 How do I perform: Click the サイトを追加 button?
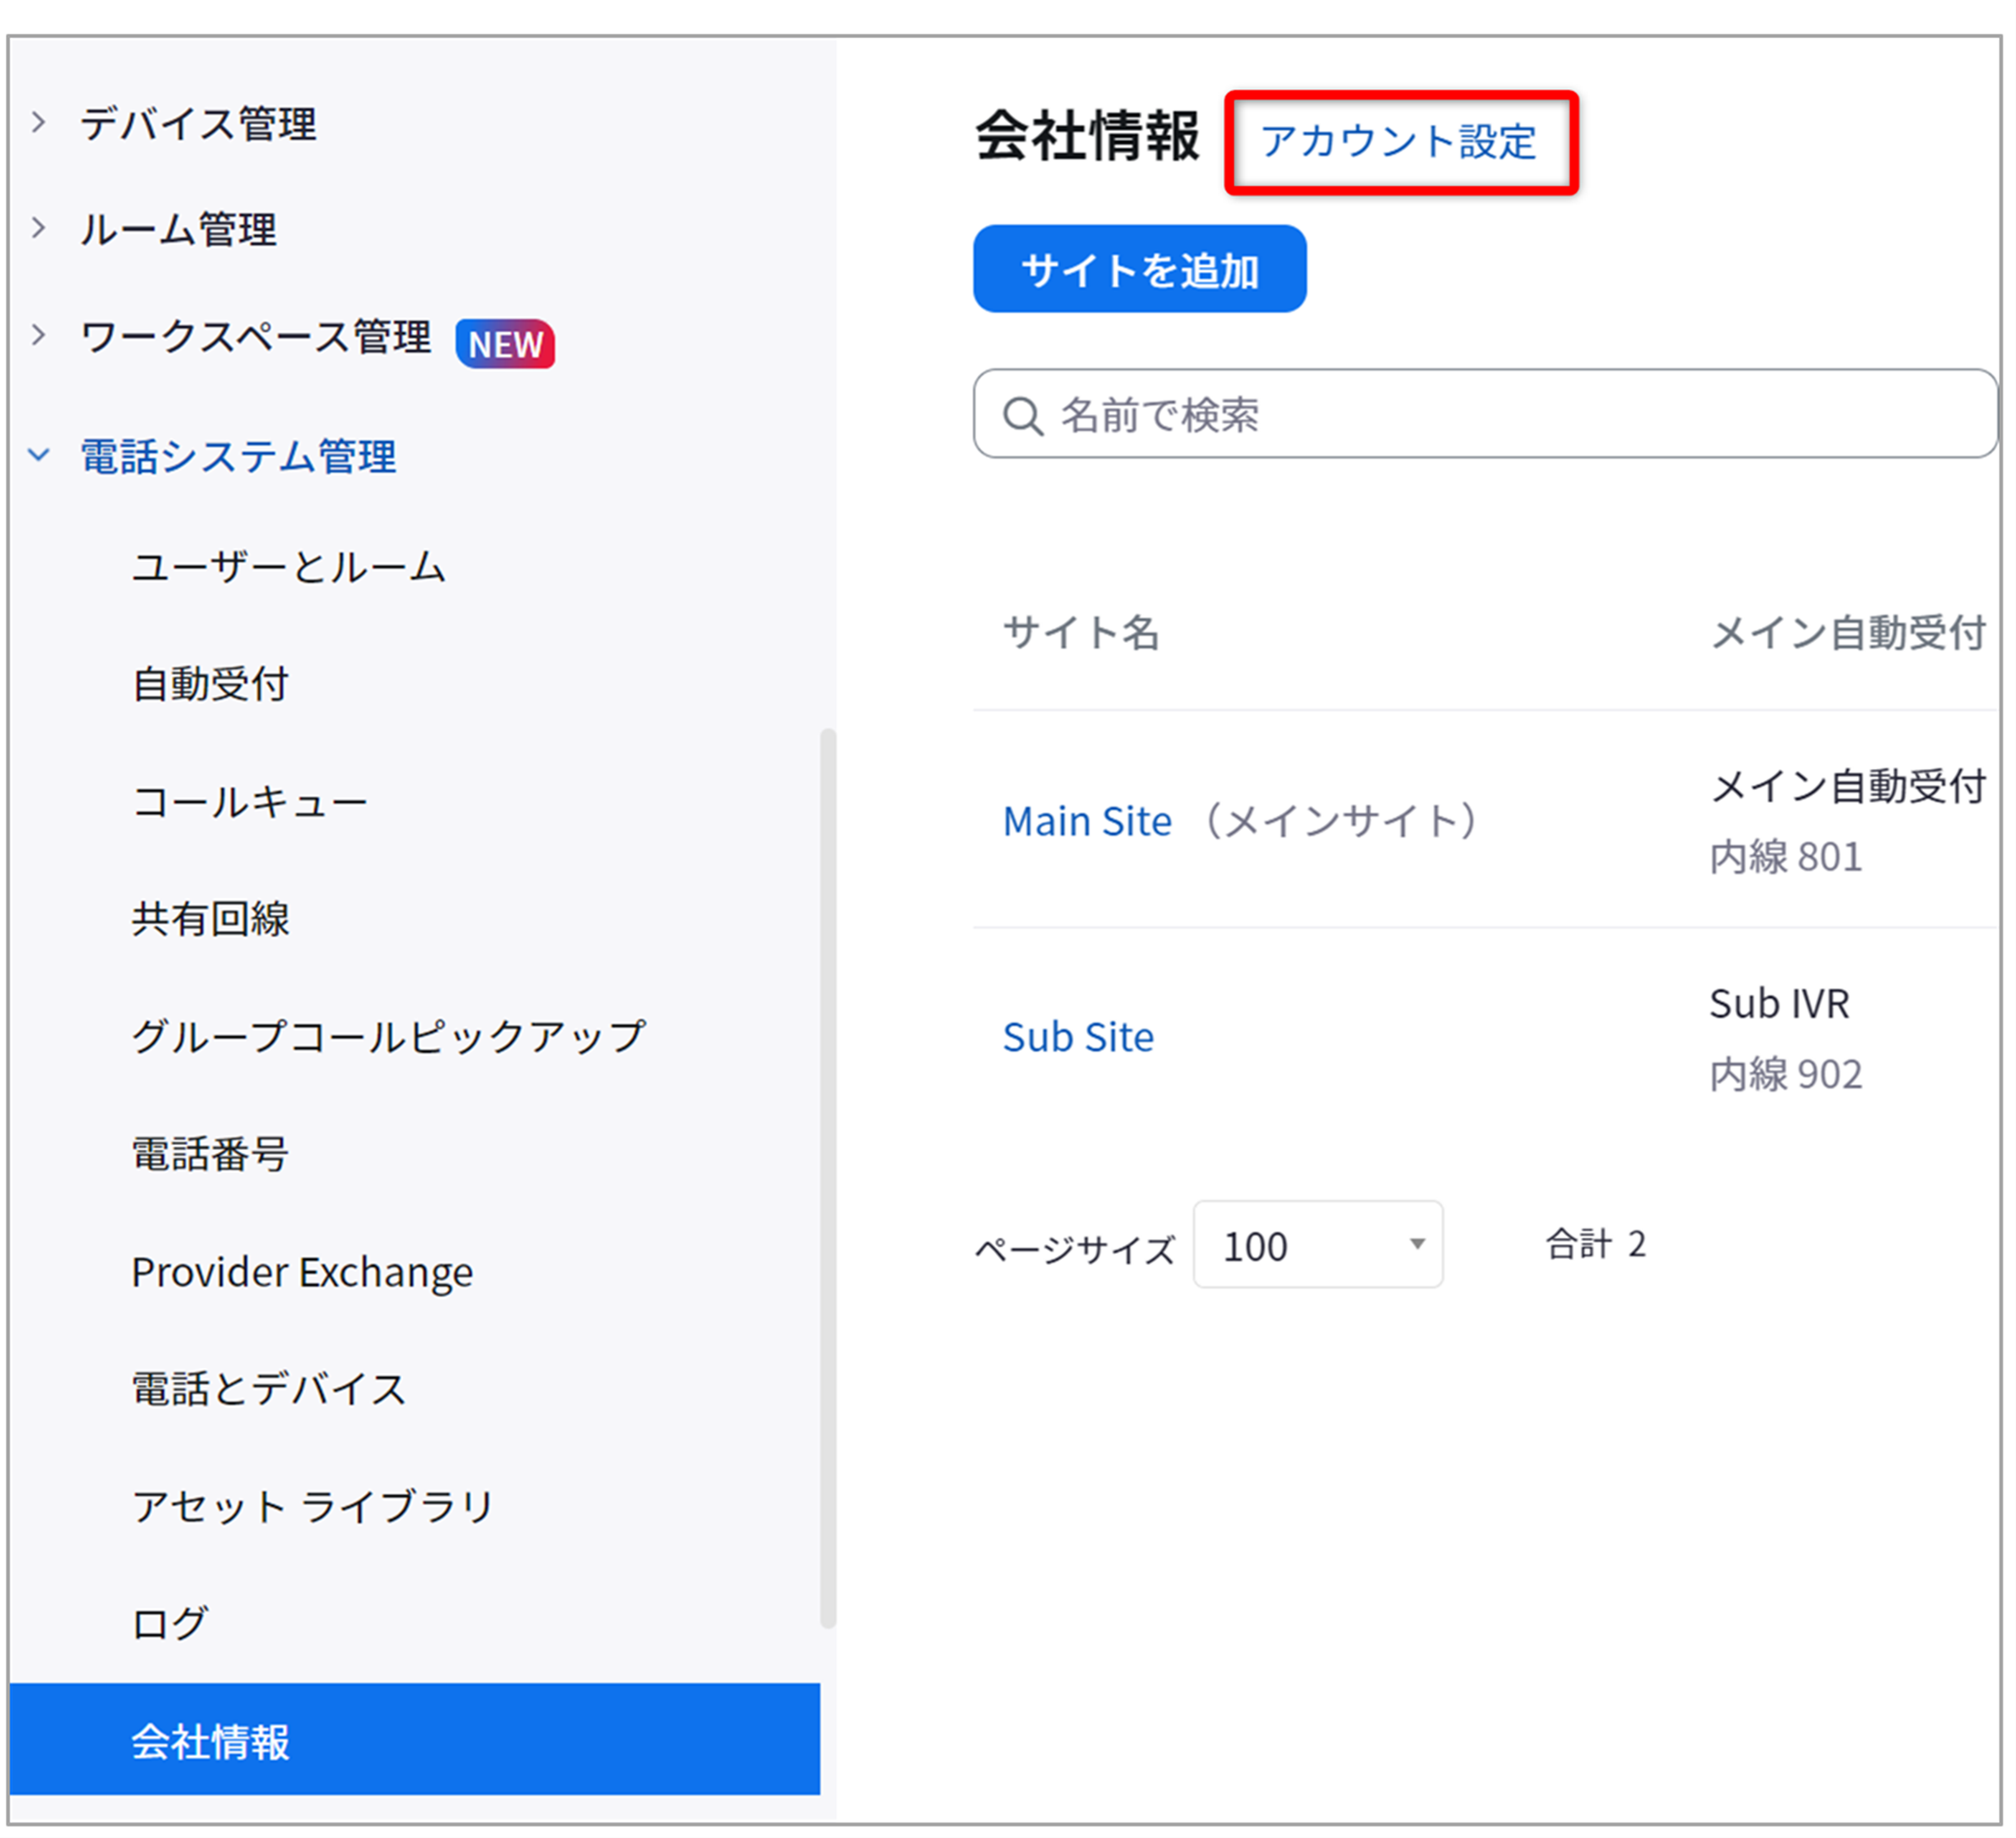click(x=1140, y=269)
